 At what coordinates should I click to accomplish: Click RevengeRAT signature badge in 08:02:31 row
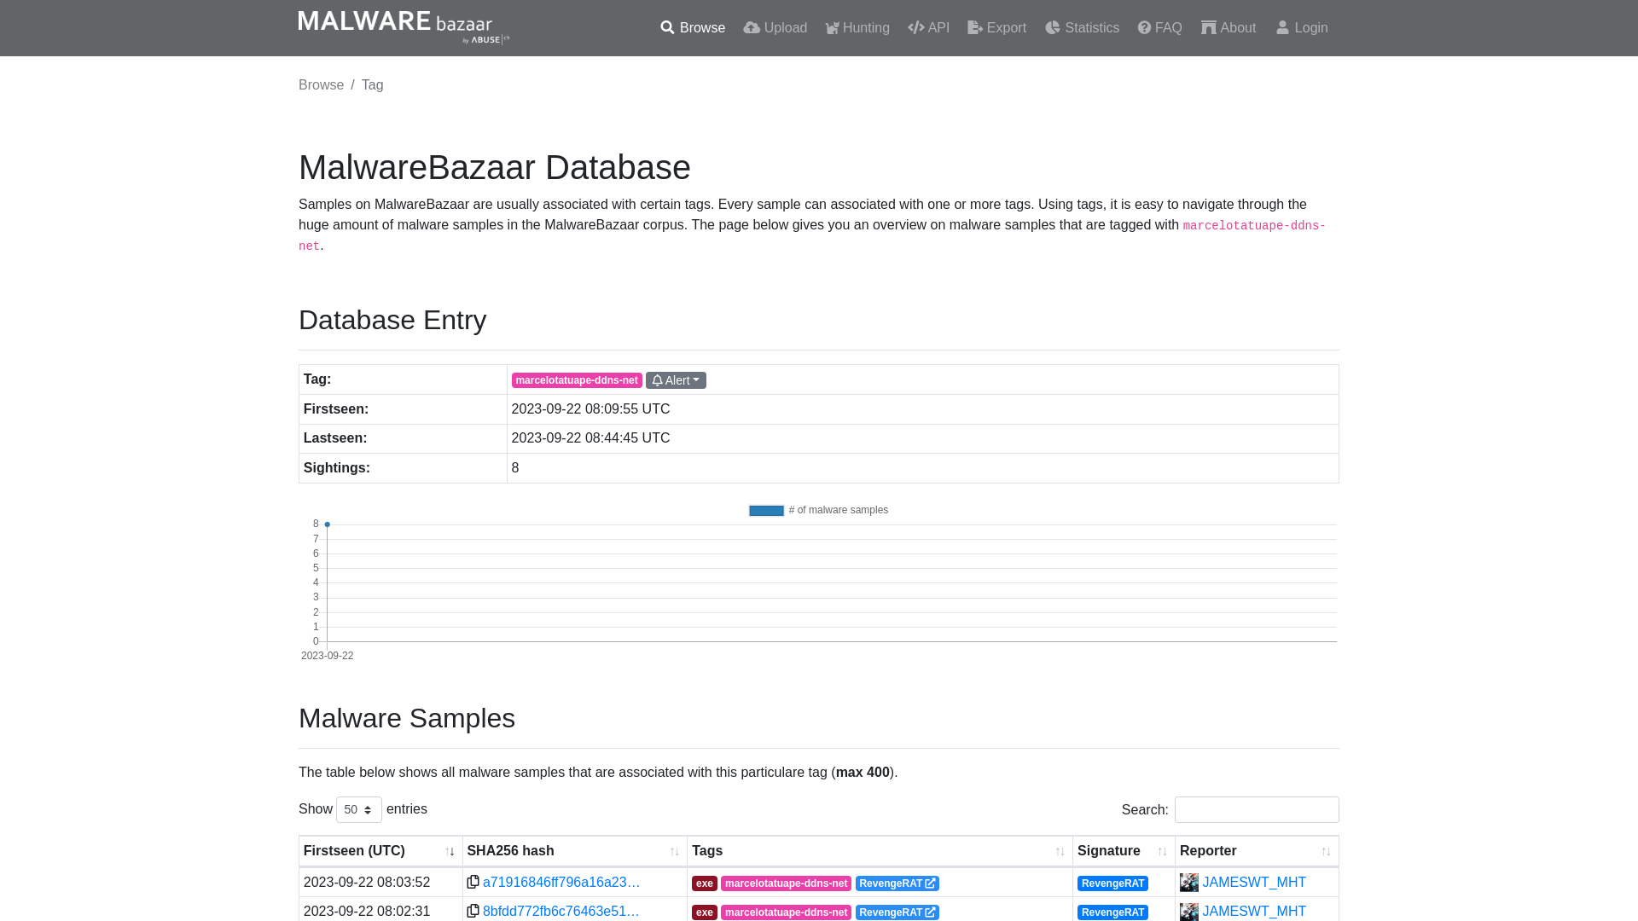click(1112, 912)
